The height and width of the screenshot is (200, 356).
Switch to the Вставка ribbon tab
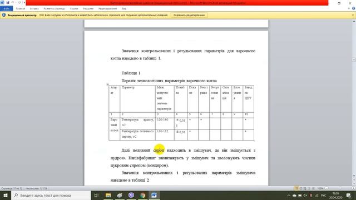[x=34, y=9]
